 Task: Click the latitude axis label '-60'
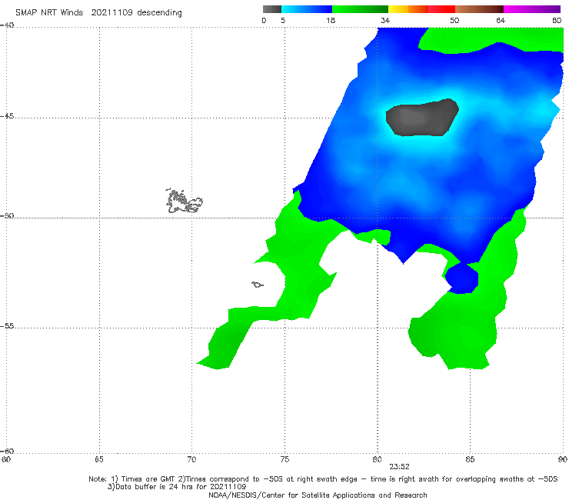tap(7, 451)
